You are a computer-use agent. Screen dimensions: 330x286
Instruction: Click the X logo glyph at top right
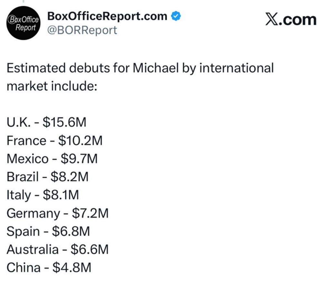(x=272, y=20)
